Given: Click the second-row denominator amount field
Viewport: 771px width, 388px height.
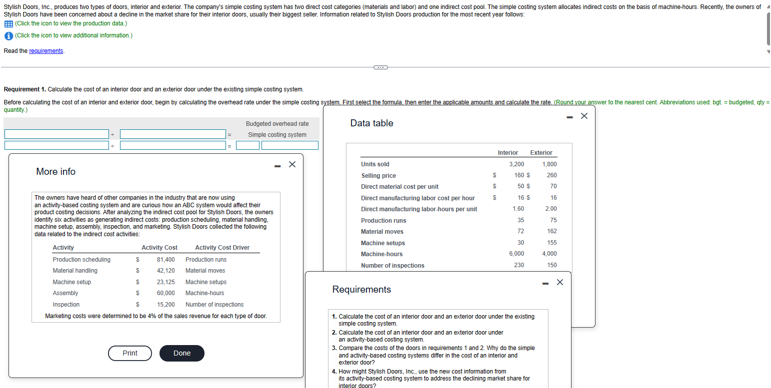Looking at the screenshot, I should click(173, 145).
